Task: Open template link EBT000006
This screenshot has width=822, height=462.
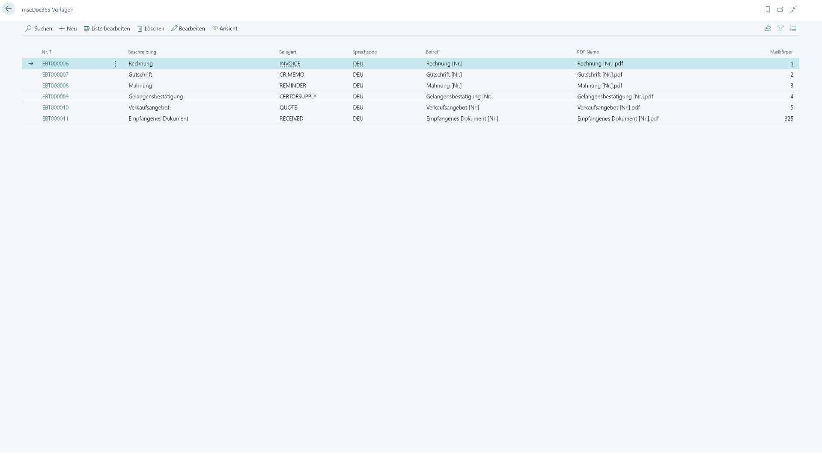Action: coord(55,64)
